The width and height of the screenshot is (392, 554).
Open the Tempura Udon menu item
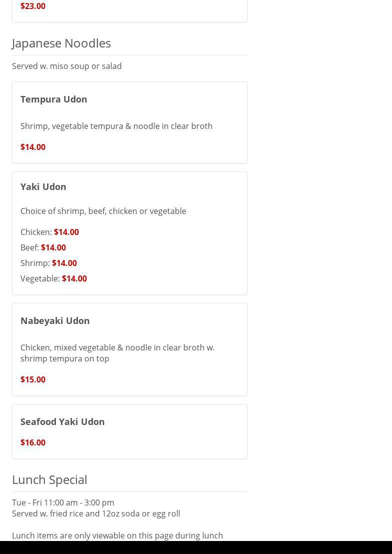click(x=54, y=99)
